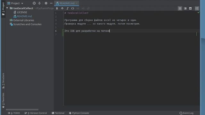Image resolution: width=205 pixels, height=115 pixels.
Task: Click the header level up (H1) icon
Action: click(x=78, y=9)
